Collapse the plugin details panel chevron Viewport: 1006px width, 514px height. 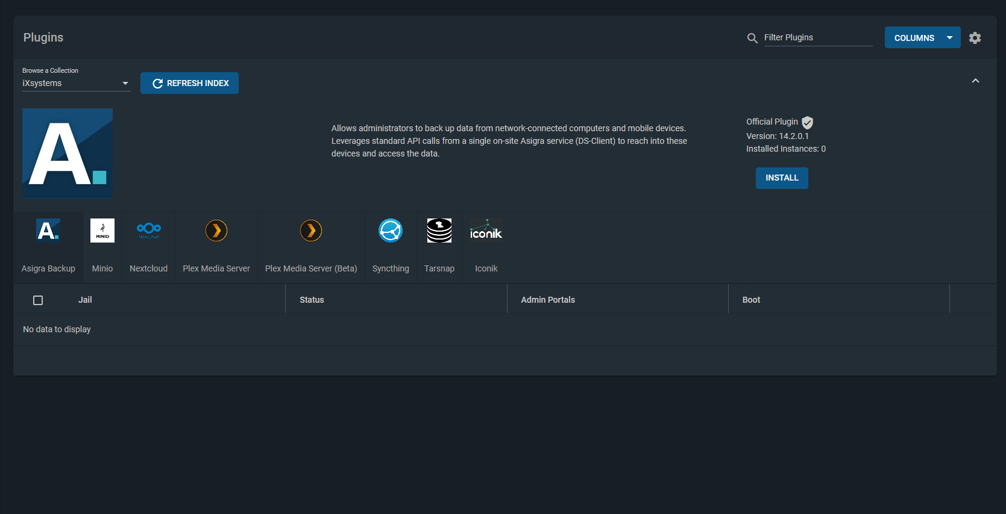[x=975, y=81]
